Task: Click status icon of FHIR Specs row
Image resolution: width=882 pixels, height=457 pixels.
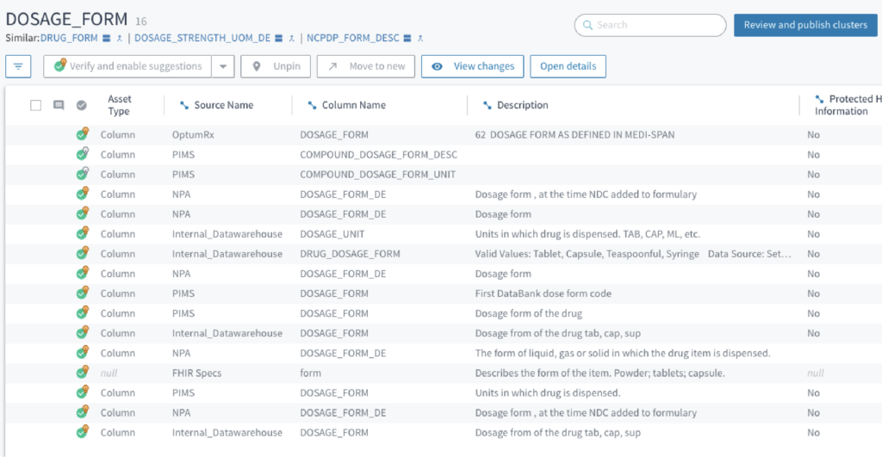Action: 83,372
